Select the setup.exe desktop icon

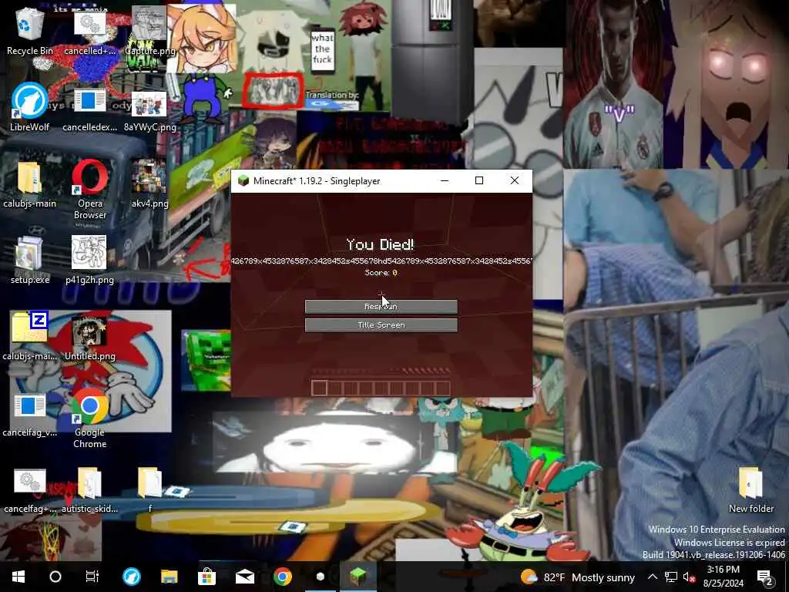29,261
